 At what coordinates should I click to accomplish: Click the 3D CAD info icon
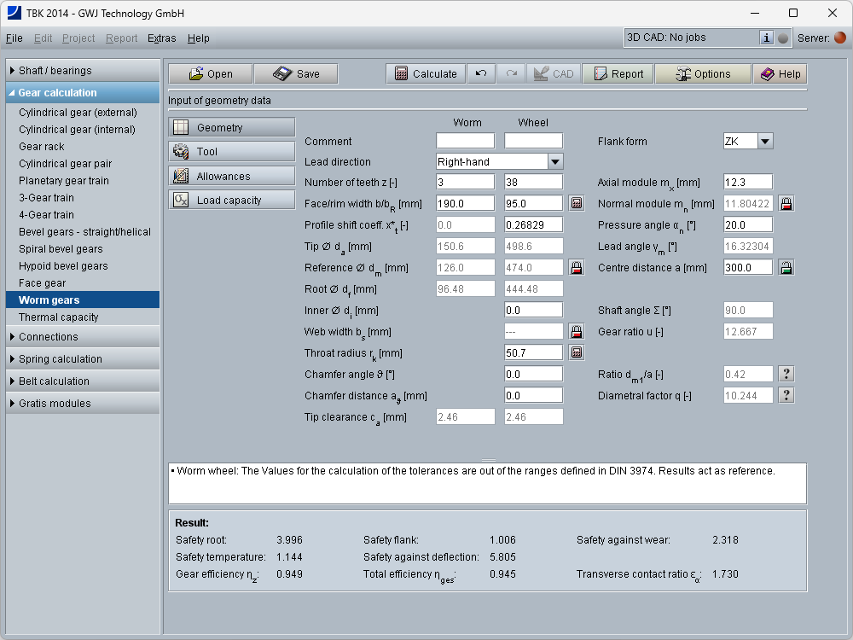(766, 38)
